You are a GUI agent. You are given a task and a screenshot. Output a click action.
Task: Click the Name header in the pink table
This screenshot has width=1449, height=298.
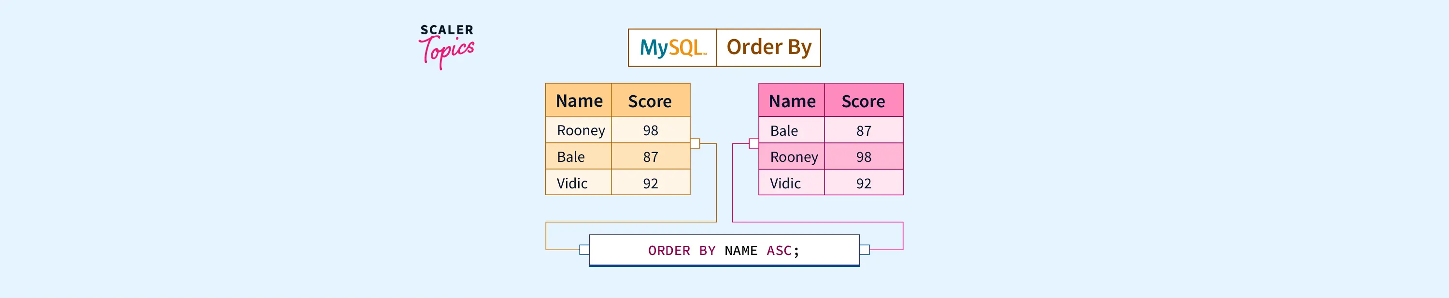click(x=792, y=101)
